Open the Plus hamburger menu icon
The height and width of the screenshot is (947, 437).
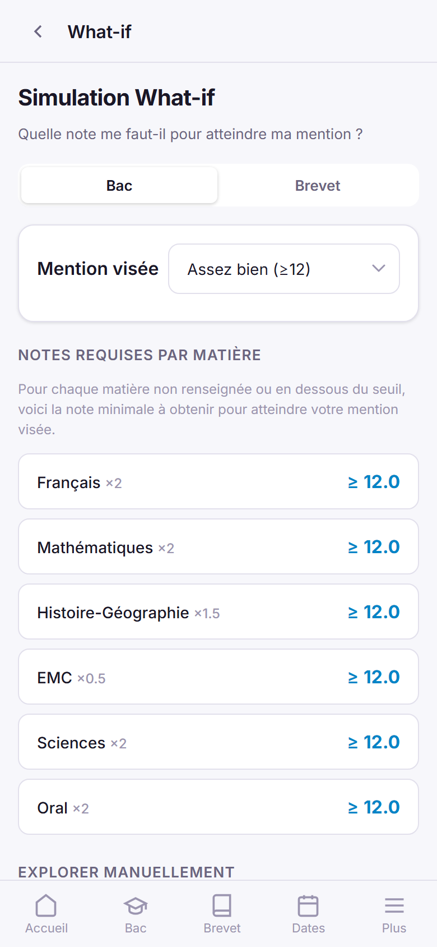pos(394,905)
